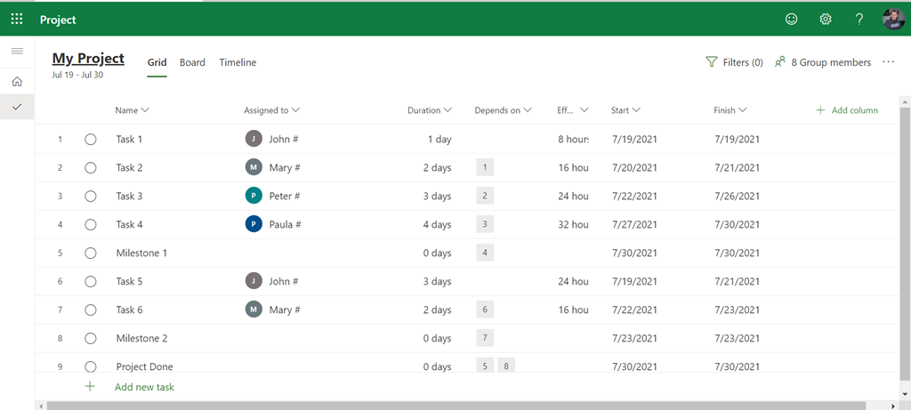Switch to the Timeline tab
This screenshot has height=410, width=911.
[x=238, y=62]
